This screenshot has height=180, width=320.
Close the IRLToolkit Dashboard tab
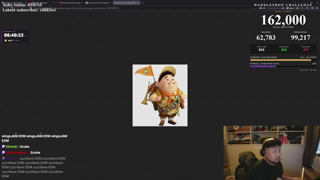coord(54,3)
